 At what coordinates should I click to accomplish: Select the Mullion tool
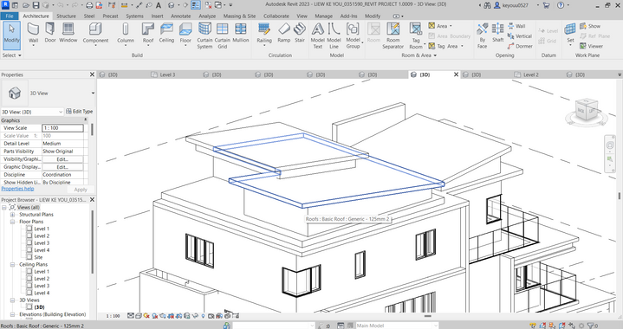[x=241, y=33]
